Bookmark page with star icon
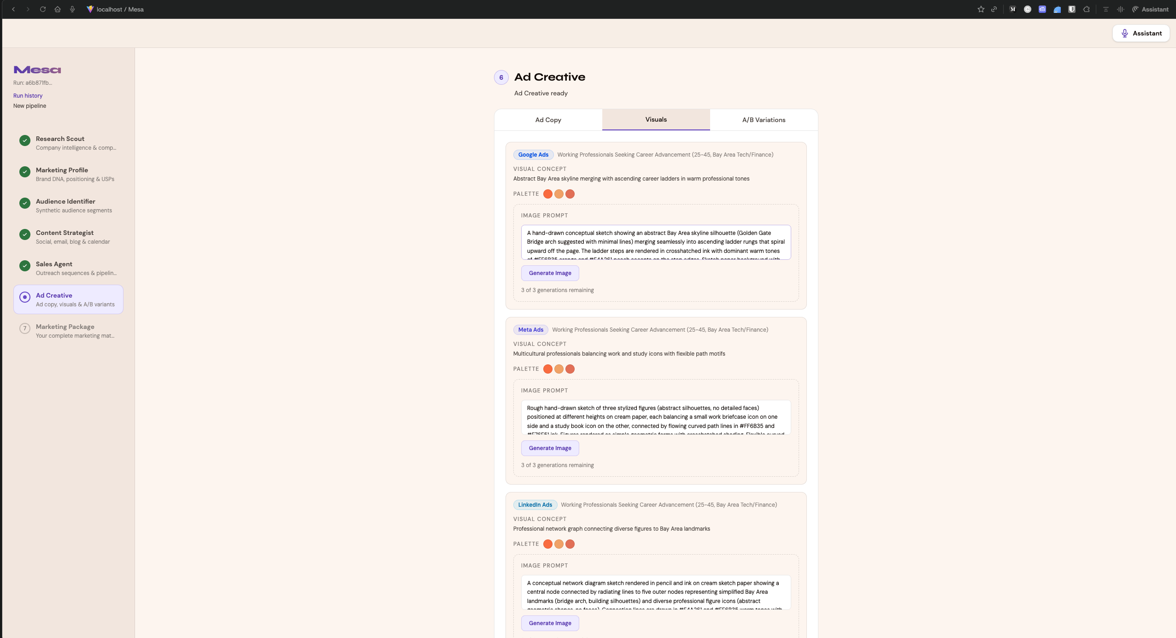 tap(981, 9)
